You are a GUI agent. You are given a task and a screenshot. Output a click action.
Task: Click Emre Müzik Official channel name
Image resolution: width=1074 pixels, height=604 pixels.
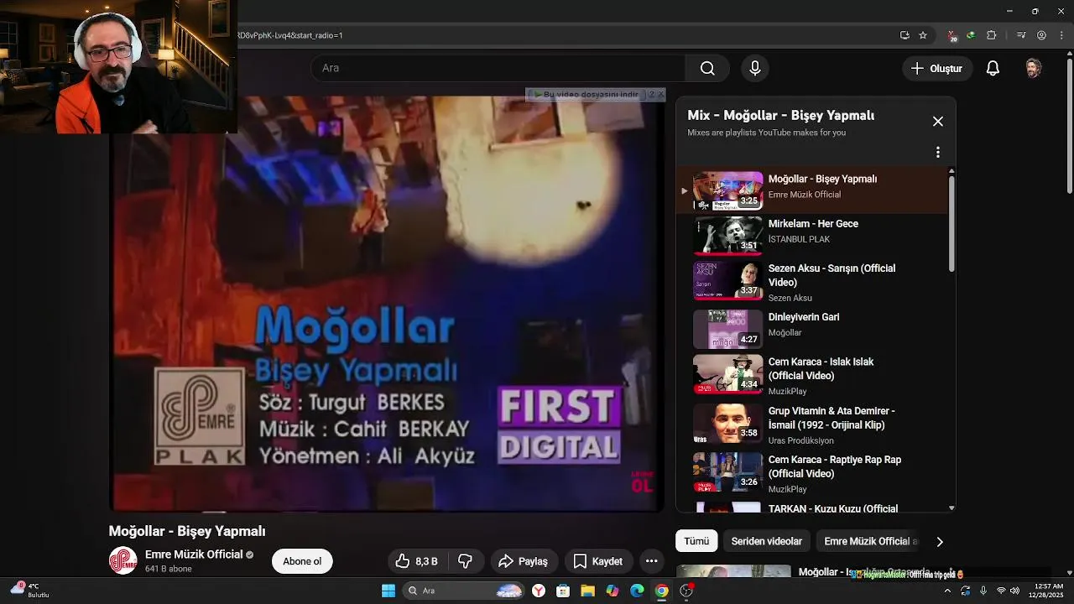[194, 555]
